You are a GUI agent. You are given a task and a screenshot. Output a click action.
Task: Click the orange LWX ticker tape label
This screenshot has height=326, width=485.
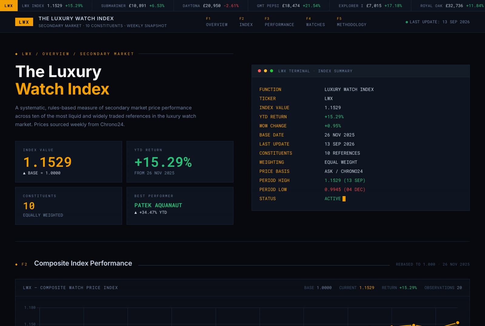[9, 5]
